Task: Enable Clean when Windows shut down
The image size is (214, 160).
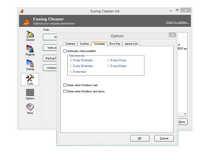Action: [65, 91]
